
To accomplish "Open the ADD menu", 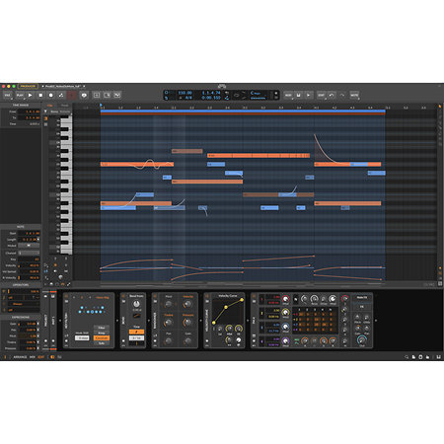I will click(x=288, y=95).
